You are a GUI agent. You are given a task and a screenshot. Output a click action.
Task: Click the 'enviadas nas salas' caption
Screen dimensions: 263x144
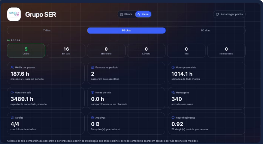(x=182, y=104)
